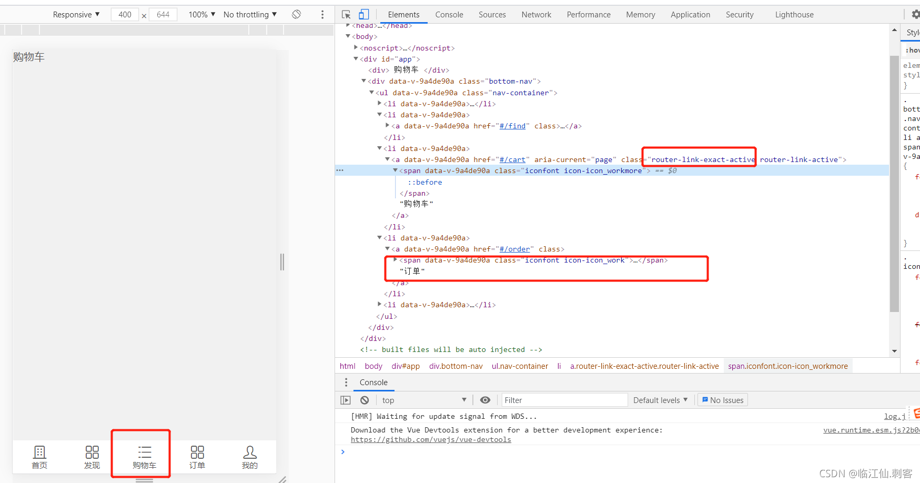The image size is (920, 483).
Task: Select the ::before pseudo-element row
Action: click(425, 182)
